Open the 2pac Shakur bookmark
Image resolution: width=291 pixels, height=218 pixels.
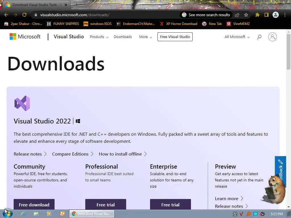click(23, 24)
